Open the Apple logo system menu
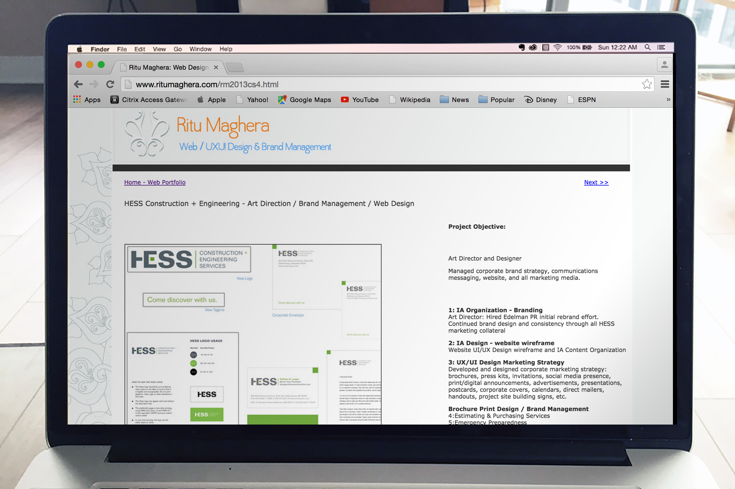This screenshot has width=735, height=489. click(x=80, y=49)
